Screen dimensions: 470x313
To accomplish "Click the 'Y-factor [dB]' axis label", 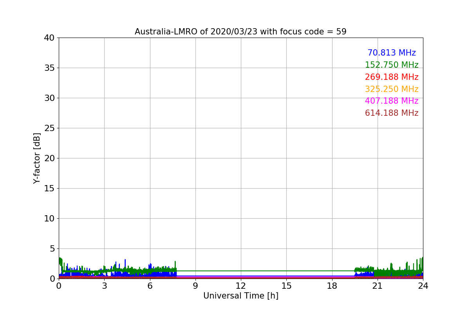I will click(x=37, y=158).
